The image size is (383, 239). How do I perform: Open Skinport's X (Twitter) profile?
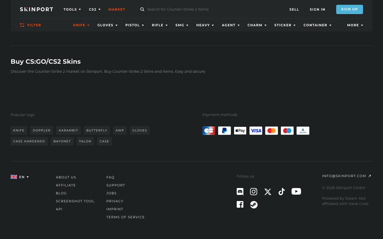[x=268, y=192]
